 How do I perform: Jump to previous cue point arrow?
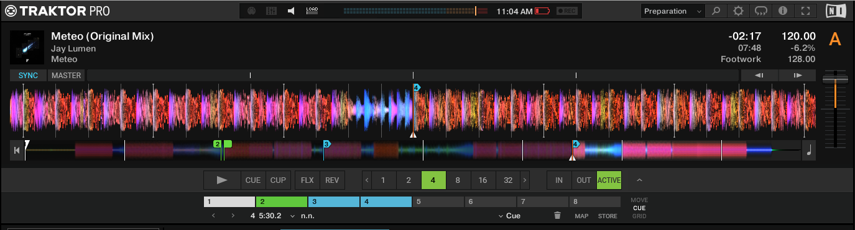(213, 216)
